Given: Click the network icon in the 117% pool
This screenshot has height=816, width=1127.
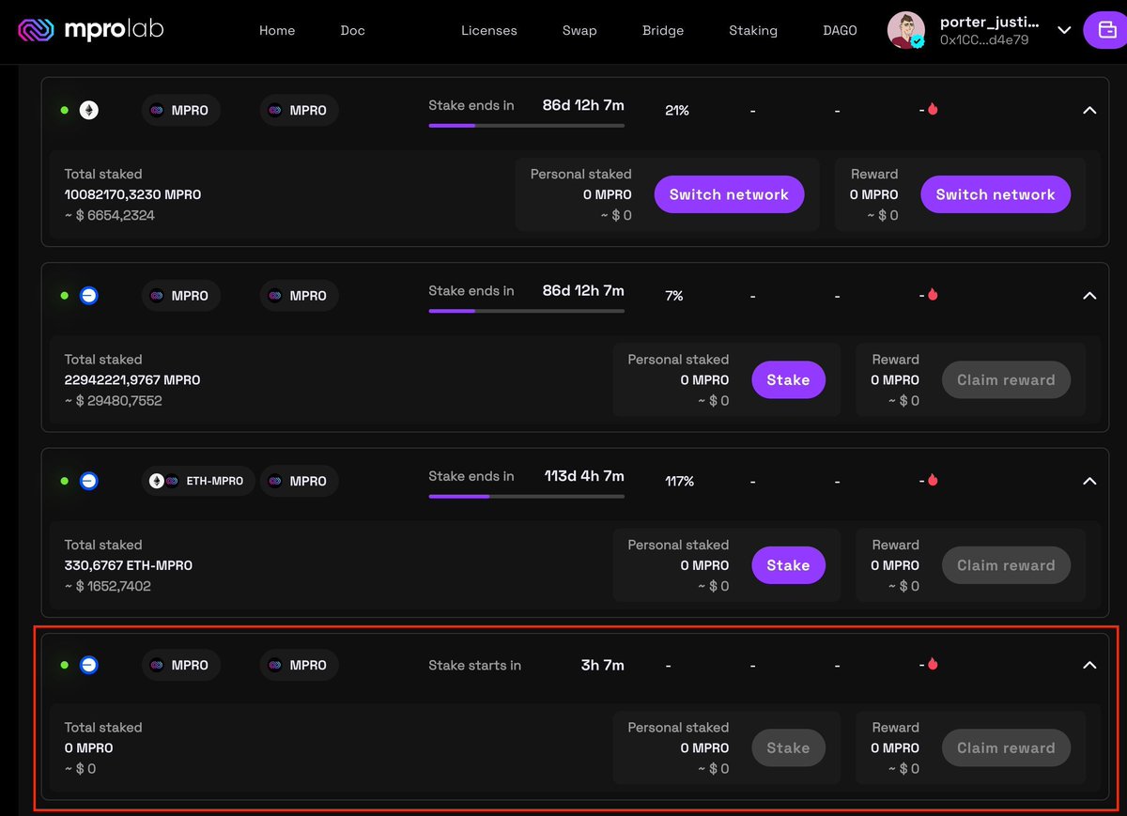Looking at the screenshot, I should coord(88,481).
